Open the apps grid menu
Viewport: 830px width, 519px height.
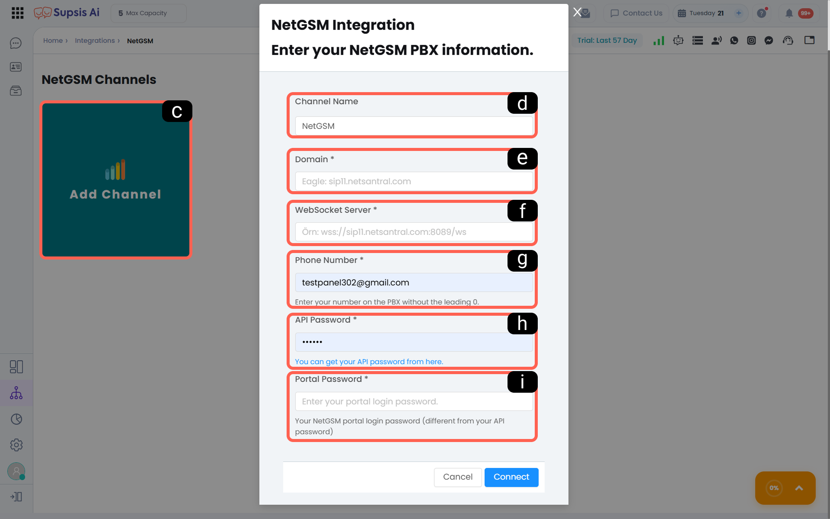[17, 13]
